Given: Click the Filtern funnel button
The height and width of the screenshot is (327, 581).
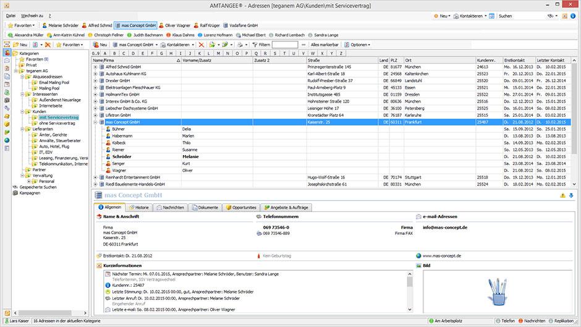Looking at the screenshot, I should (x=261, y=45).
